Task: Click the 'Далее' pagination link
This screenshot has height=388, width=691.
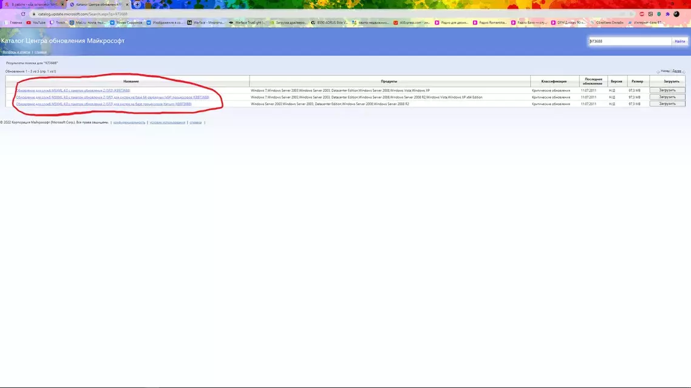Action: pos(676,71)
